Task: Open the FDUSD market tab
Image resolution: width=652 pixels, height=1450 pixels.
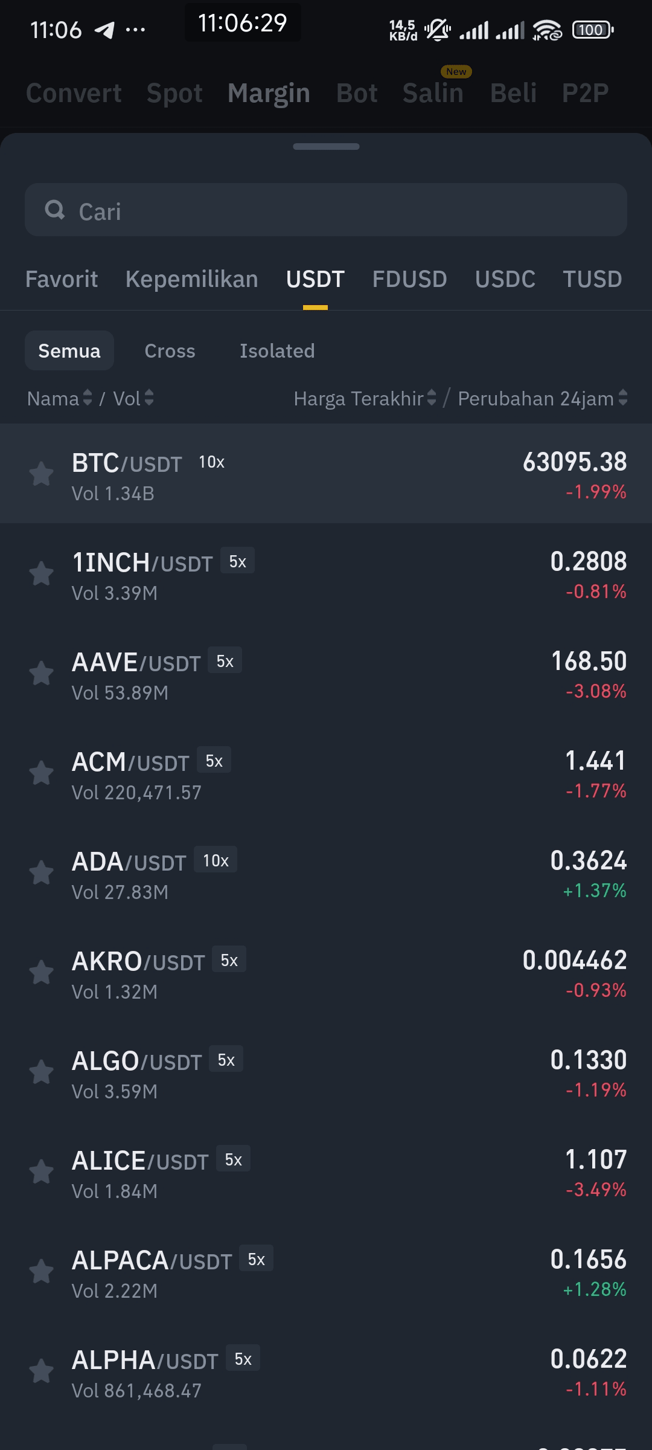Action: [x=409, y=280]
